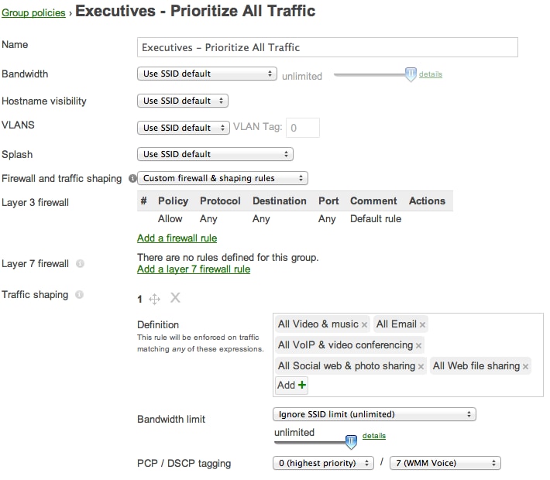The width and height of the screenshot is (550, 480).
Task: Delete traffic shaping rule 1 with the X icon
Action: [175, 298]
